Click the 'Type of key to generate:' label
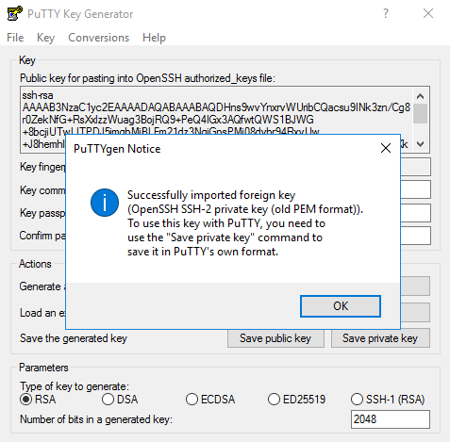 pyautogui.click(x=75, y=386)
